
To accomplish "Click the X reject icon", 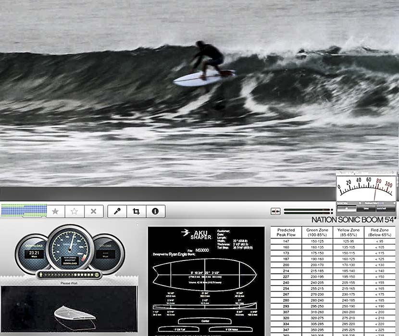I will [x=93, y=212].
